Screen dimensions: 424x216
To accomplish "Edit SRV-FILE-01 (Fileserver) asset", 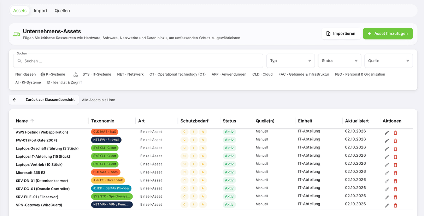I will (387, 198).
